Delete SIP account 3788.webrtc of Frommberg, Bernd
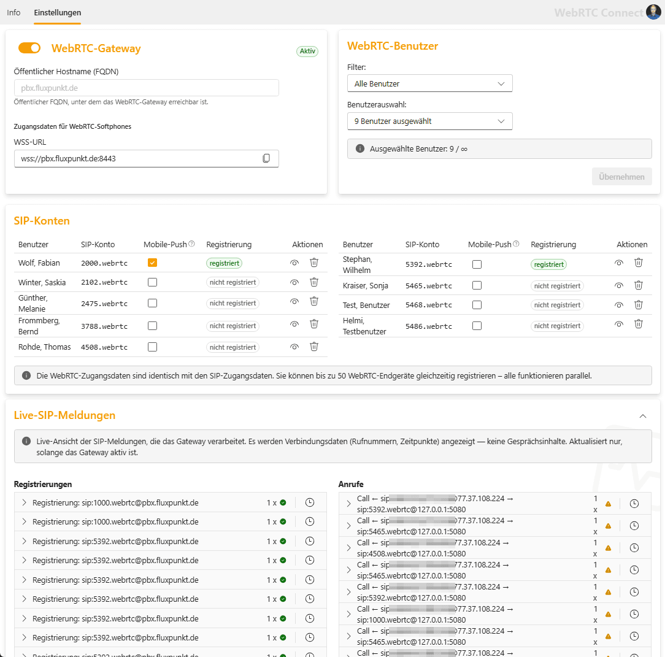 tap(314, 324)
